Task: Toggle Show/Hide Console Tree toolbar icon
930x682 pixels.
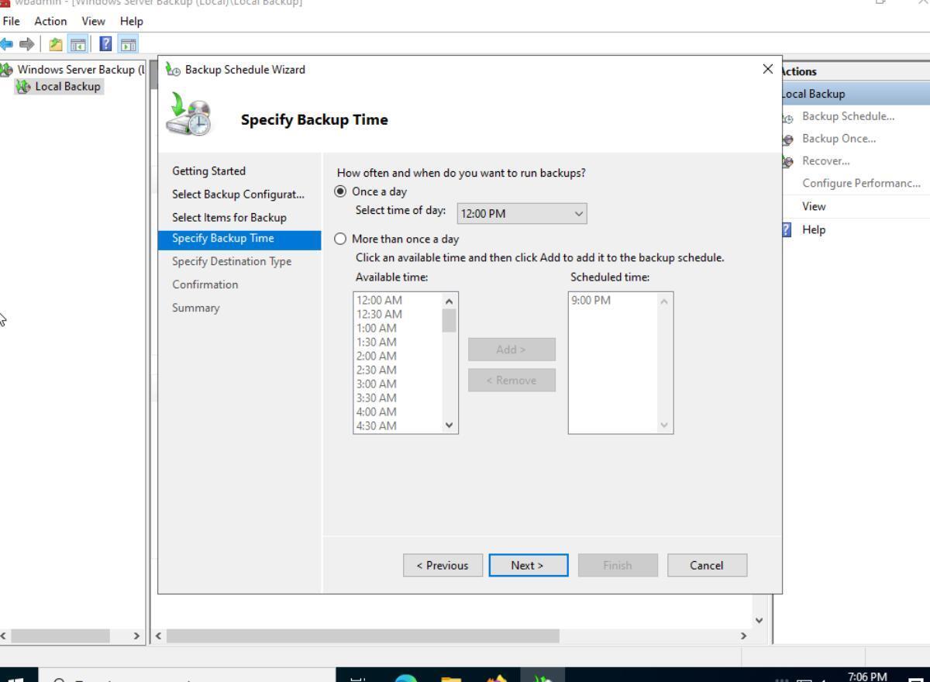Action: click(x=77, y=45)
